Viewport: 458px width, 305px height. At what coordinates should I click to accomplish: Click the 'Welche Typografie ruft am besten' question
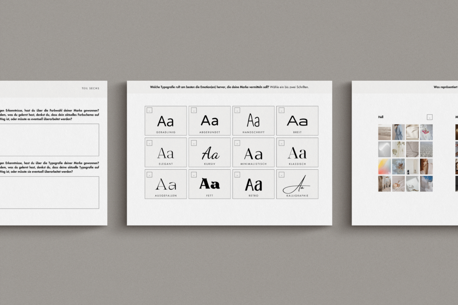209,87
